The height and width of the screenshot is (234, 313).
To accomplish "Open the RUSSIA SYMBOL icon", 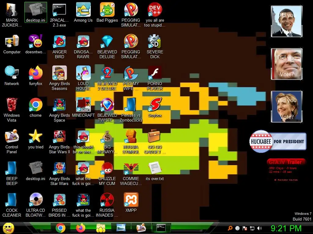I will pyautogui.click(x=131, y=141).
